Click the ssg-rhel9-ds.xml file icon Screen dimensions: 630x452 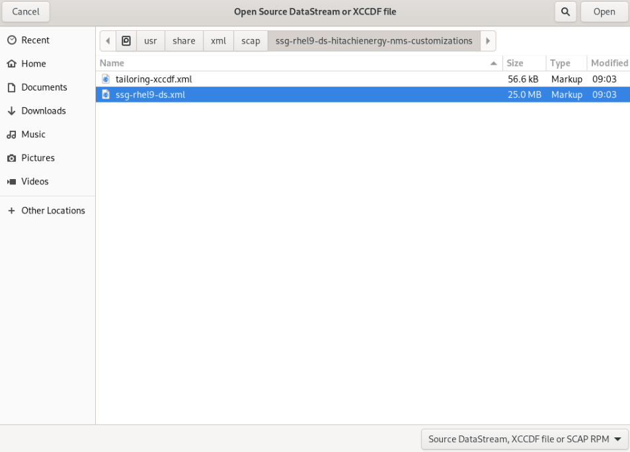pos(106,94)
